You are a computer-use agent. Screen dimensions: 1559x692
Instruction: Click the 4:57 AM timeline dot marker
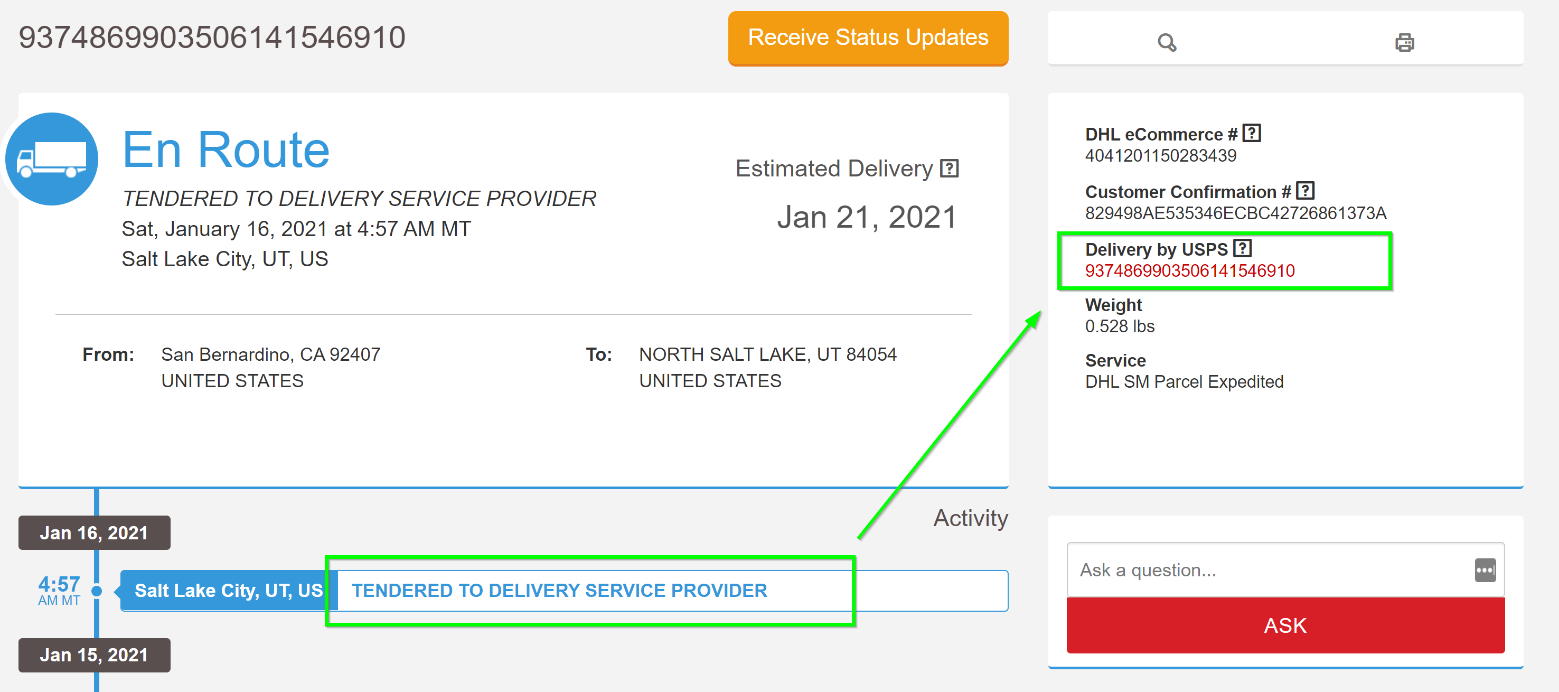tap(97, 591)
